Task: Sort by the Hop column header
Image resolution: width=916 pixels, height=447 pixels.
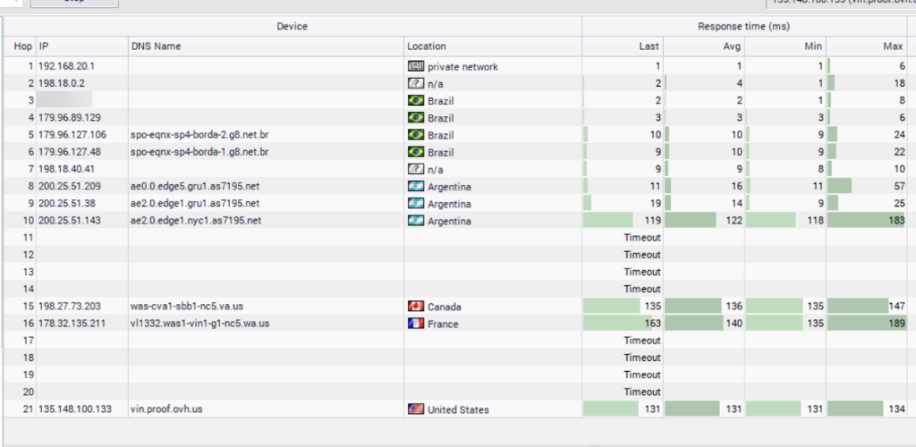Action: tap(21, 46)
